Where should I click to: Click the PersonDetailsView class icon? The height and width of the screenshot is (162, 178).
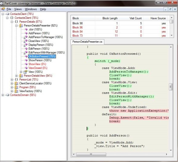click(21, 76)
